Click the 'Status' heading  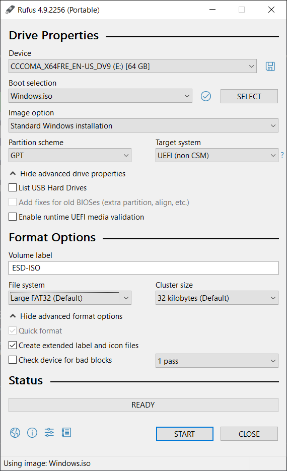point(26,381)
